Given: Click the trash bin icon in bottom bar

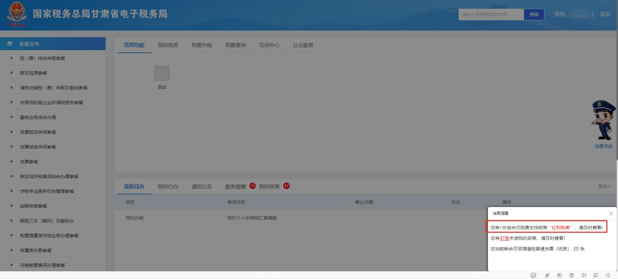Looking at the screenshot, I should pyautogui.click(x=571, y=275).
